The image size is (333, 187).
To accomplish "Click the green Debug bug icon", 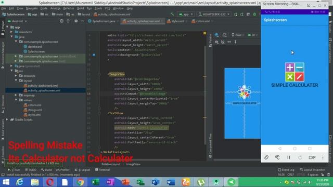I will pyautogui.click(x=254, y=14).
